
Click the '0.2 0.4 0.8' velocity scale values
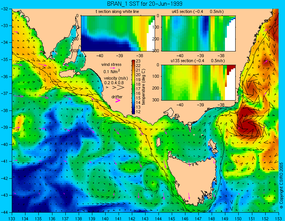pyautogui.click(x=114, y=83)
